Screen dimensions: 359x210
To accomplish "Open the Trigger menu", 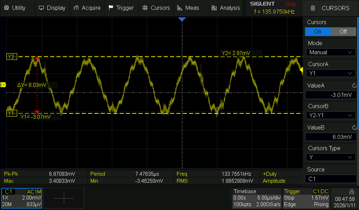I will pos(122,8).
